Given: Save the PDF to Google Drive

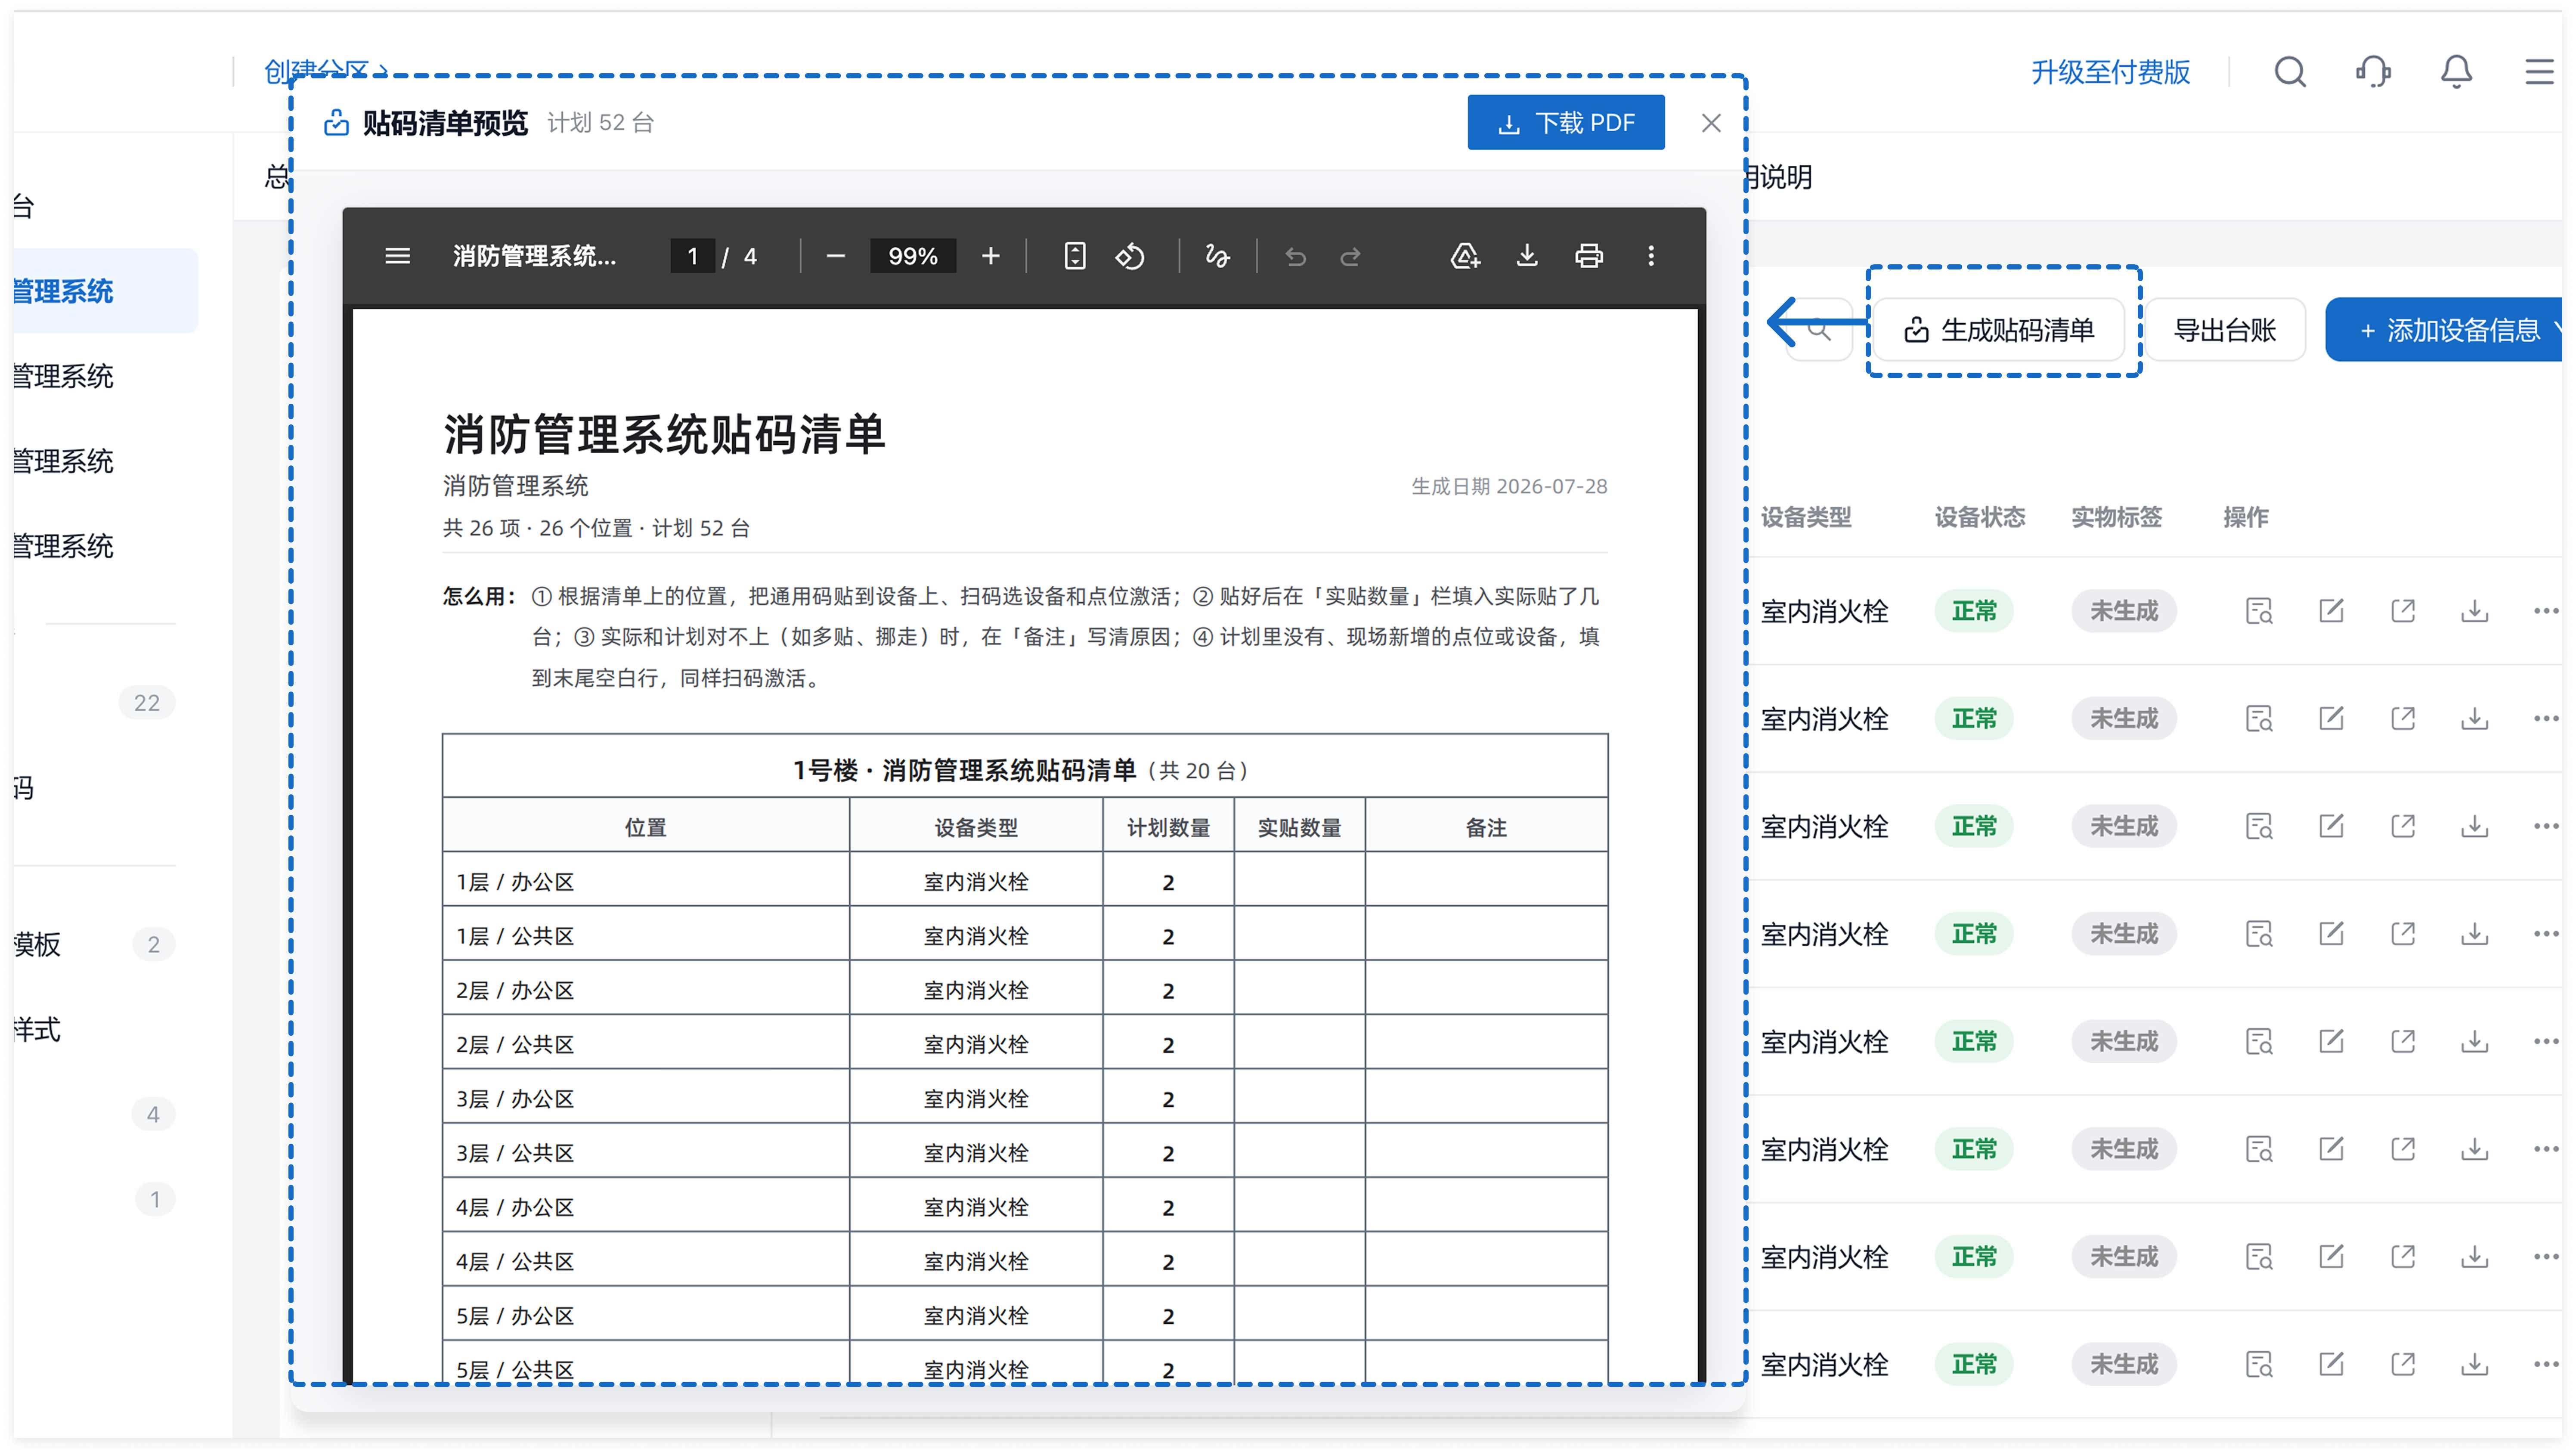Looking at the screenshot, I should 1465,256.
